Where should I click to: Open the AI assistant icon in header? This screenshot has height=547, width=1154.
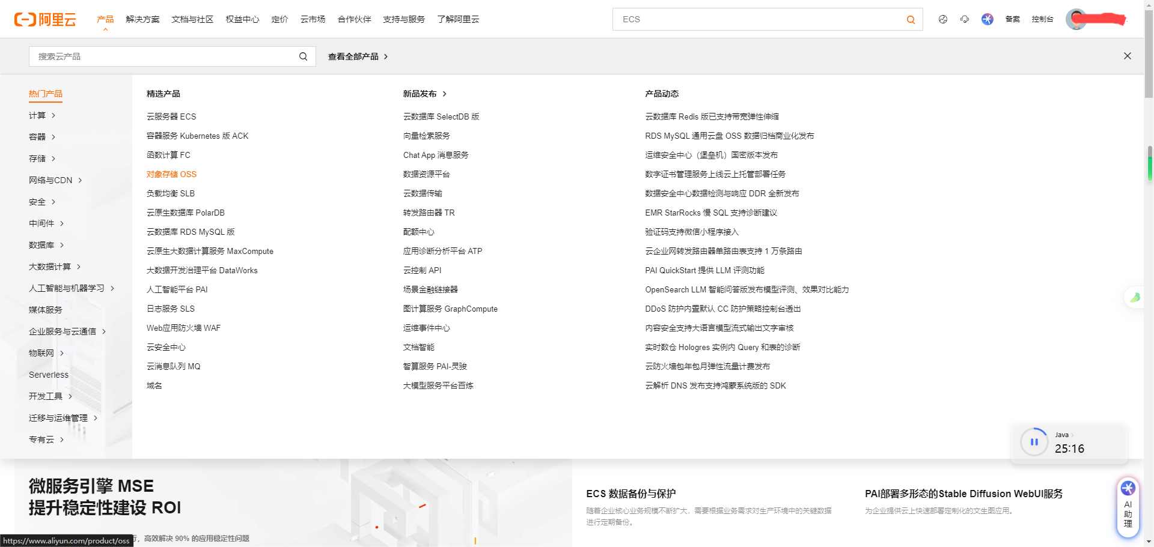[x=988, y=19]
